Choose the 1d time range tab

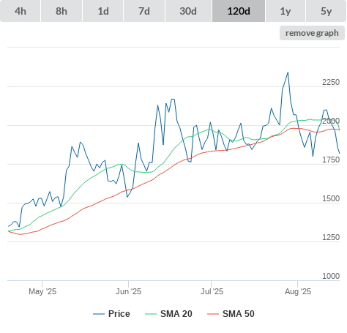click(103, 11)
